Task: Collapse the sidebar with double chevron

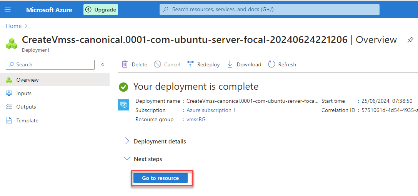Action: click(103, 64)
